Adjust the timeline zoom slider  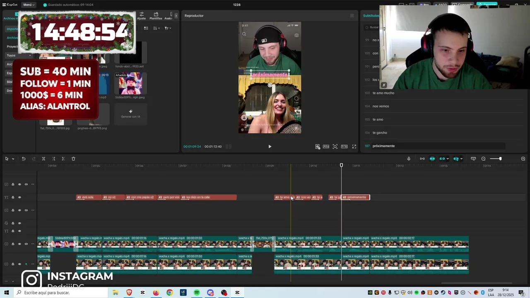pos(496,159)
